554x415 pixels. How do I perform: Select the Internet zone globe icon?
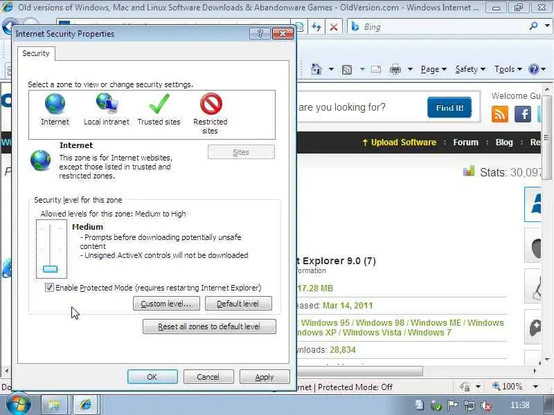[55, 104]
